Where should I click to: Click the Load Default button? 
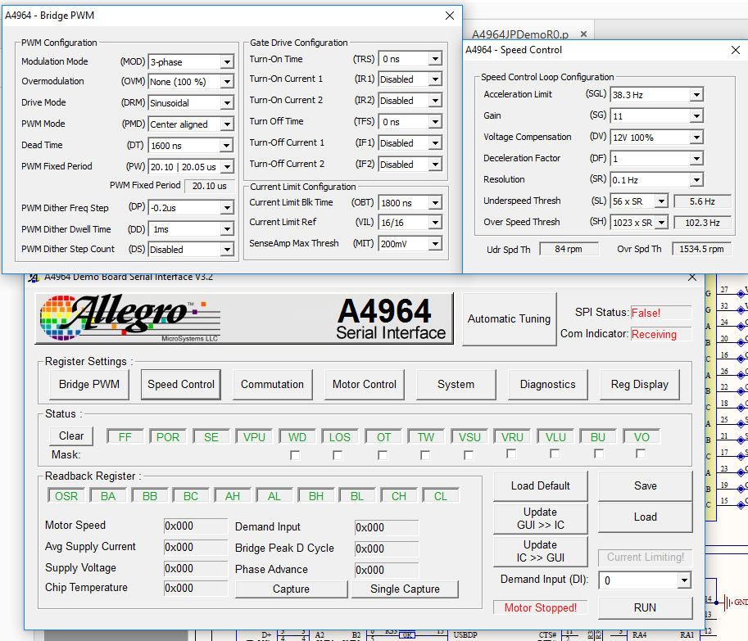(x=541, y=485)
